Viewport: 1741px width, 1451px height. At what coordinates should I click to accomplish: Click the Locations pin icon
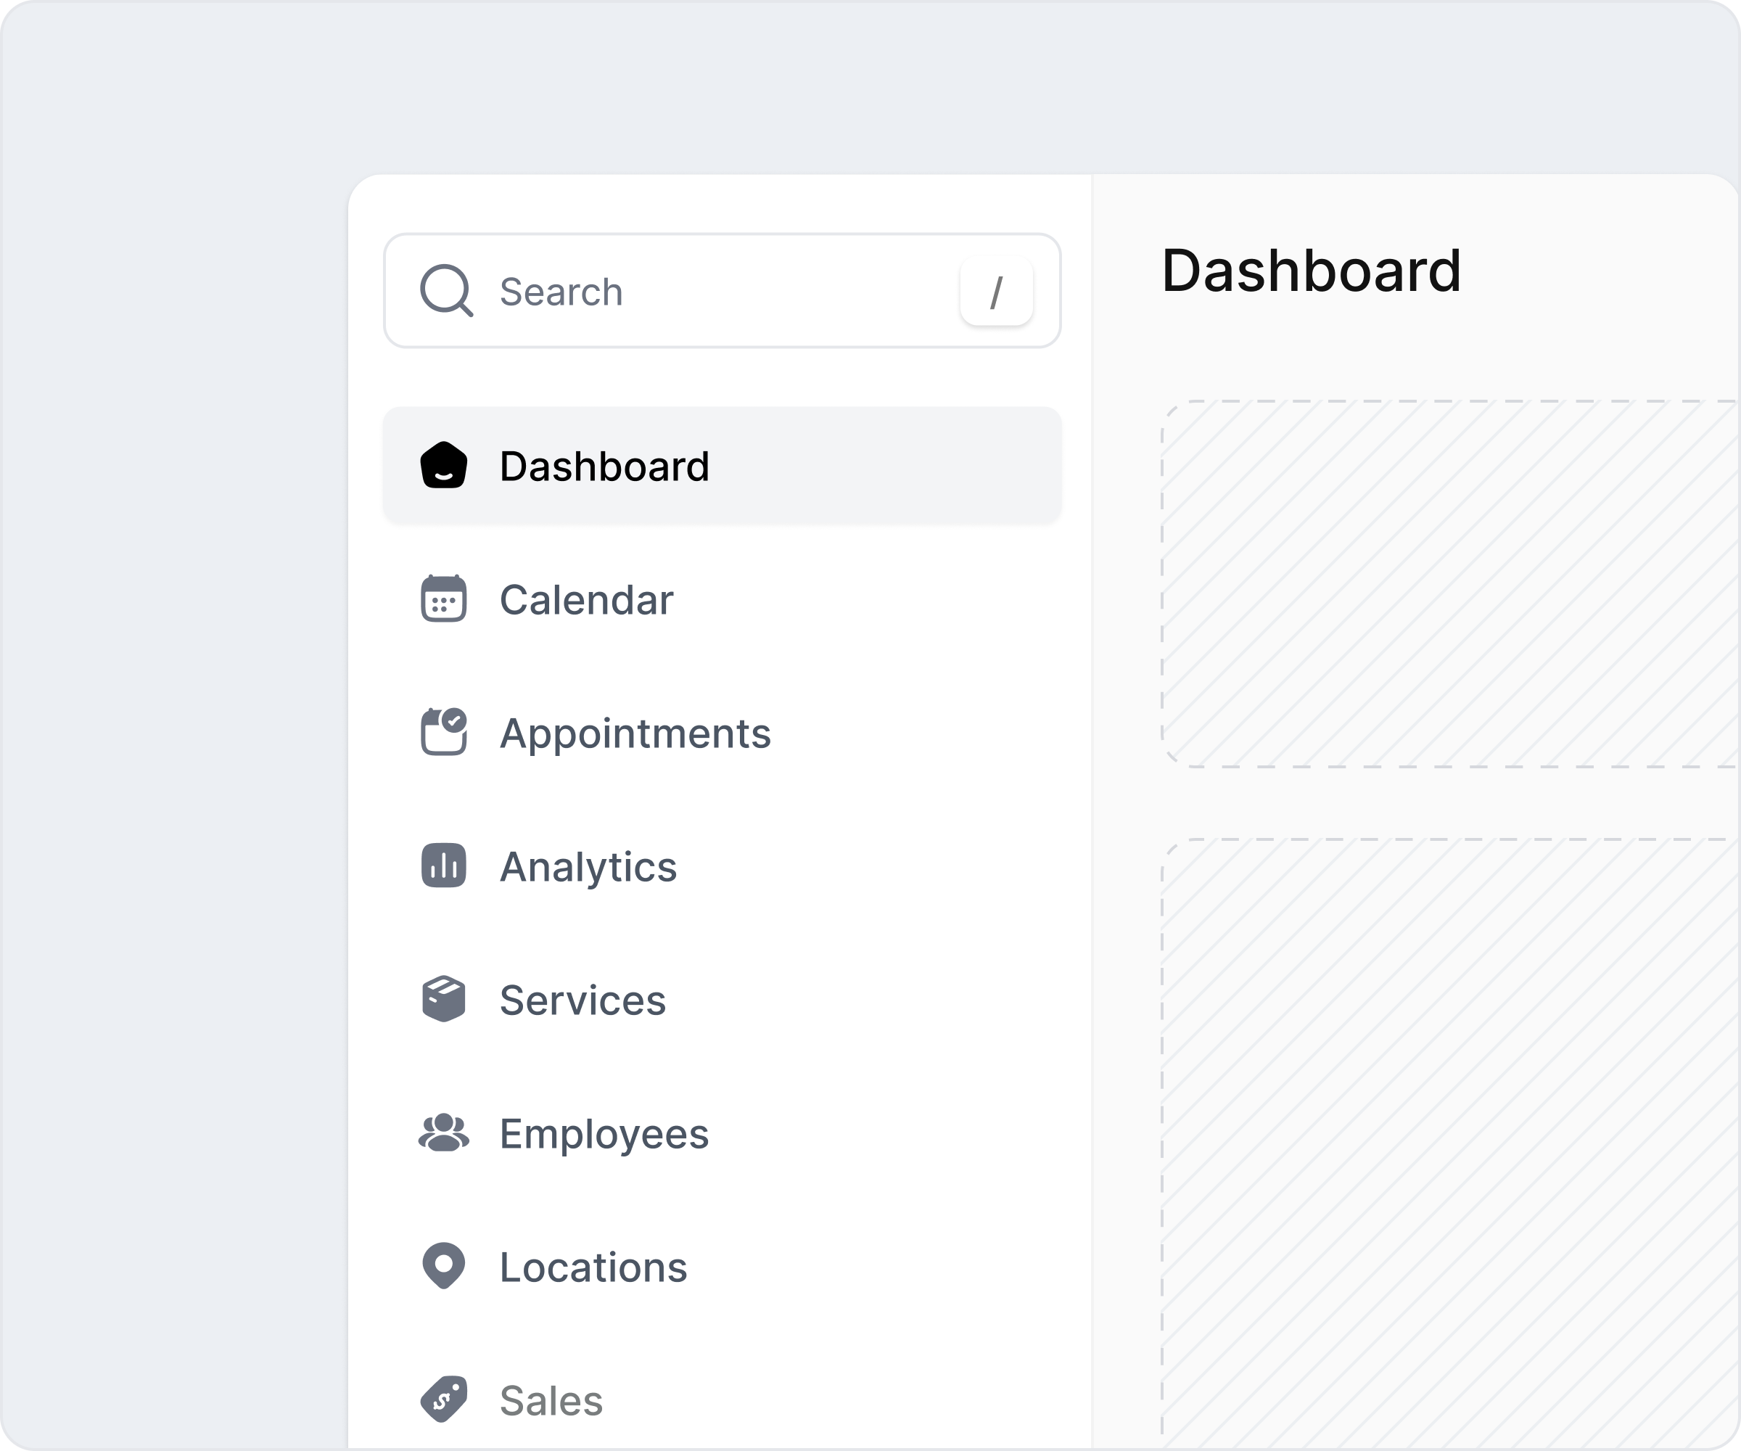click(x=443, y=1266)
